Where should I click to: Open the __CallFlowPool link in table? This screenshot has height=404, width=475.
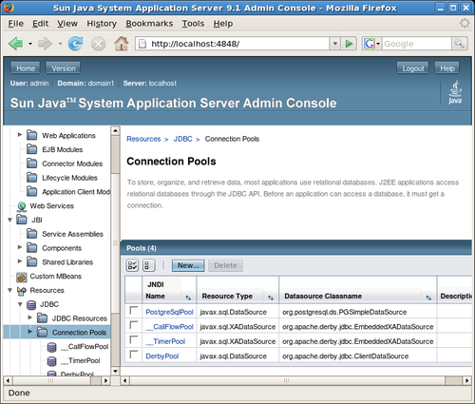click(x=169, y=327)
